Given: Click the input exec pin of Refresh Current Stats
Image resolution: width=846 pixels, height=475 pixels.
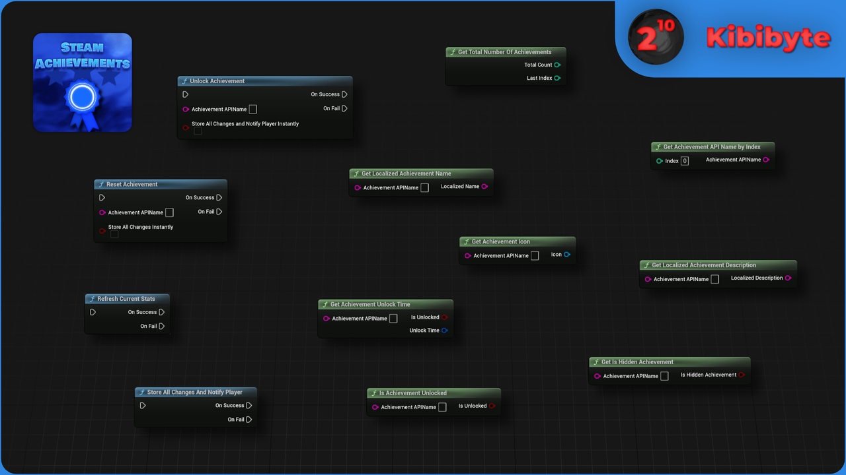Looking at the screenshot, I should tap(93, 312).
